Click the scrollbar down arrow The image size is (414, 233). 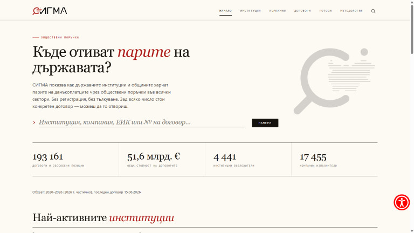tap(412, 231)
